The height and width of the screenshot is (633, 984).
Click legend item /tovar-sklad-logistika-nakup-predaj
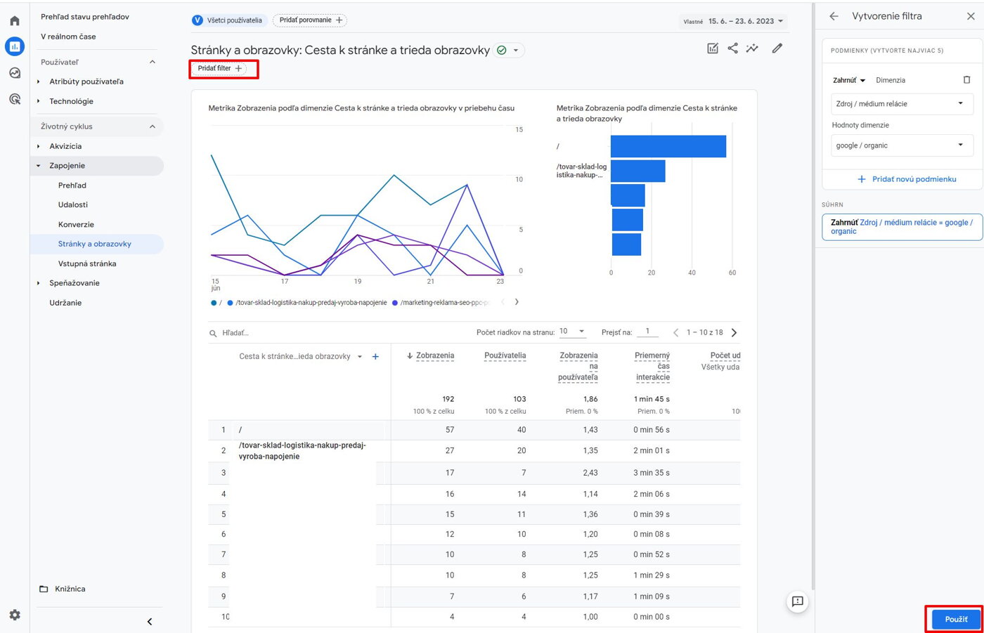(x=307, y=303)
